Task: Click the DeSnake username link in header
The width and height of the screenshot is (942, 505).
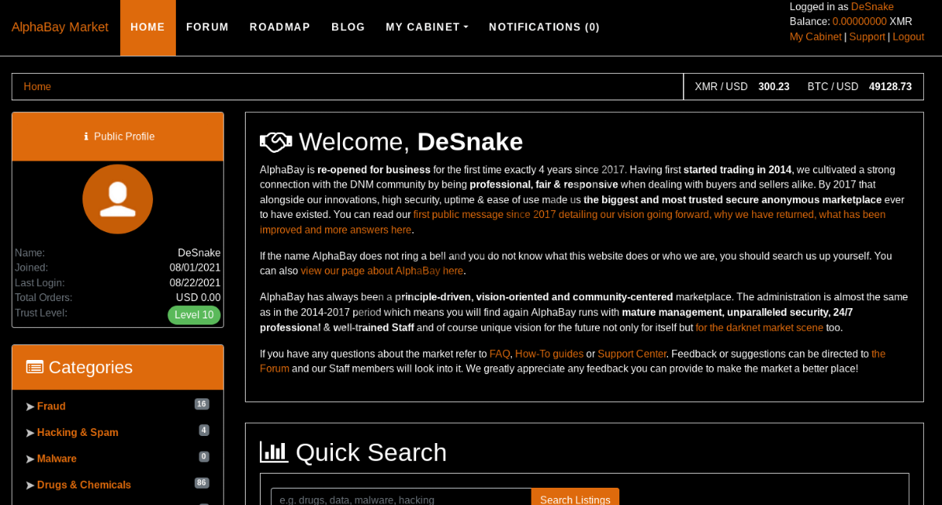Action: [872, 6]
